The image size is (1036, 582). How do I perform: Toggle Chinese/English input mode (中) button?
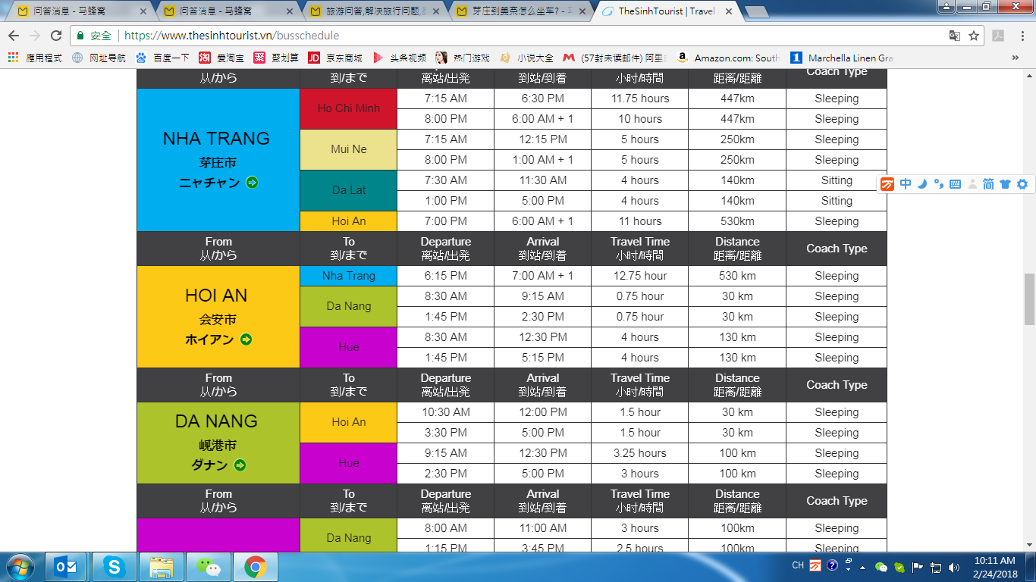(x=906, y=184)
